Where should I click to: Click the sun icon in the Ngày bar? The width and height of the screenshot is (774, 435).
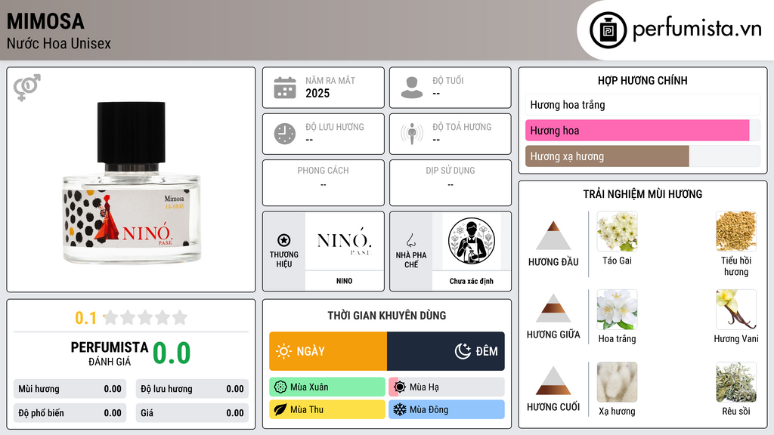click(x=283, y=351)
